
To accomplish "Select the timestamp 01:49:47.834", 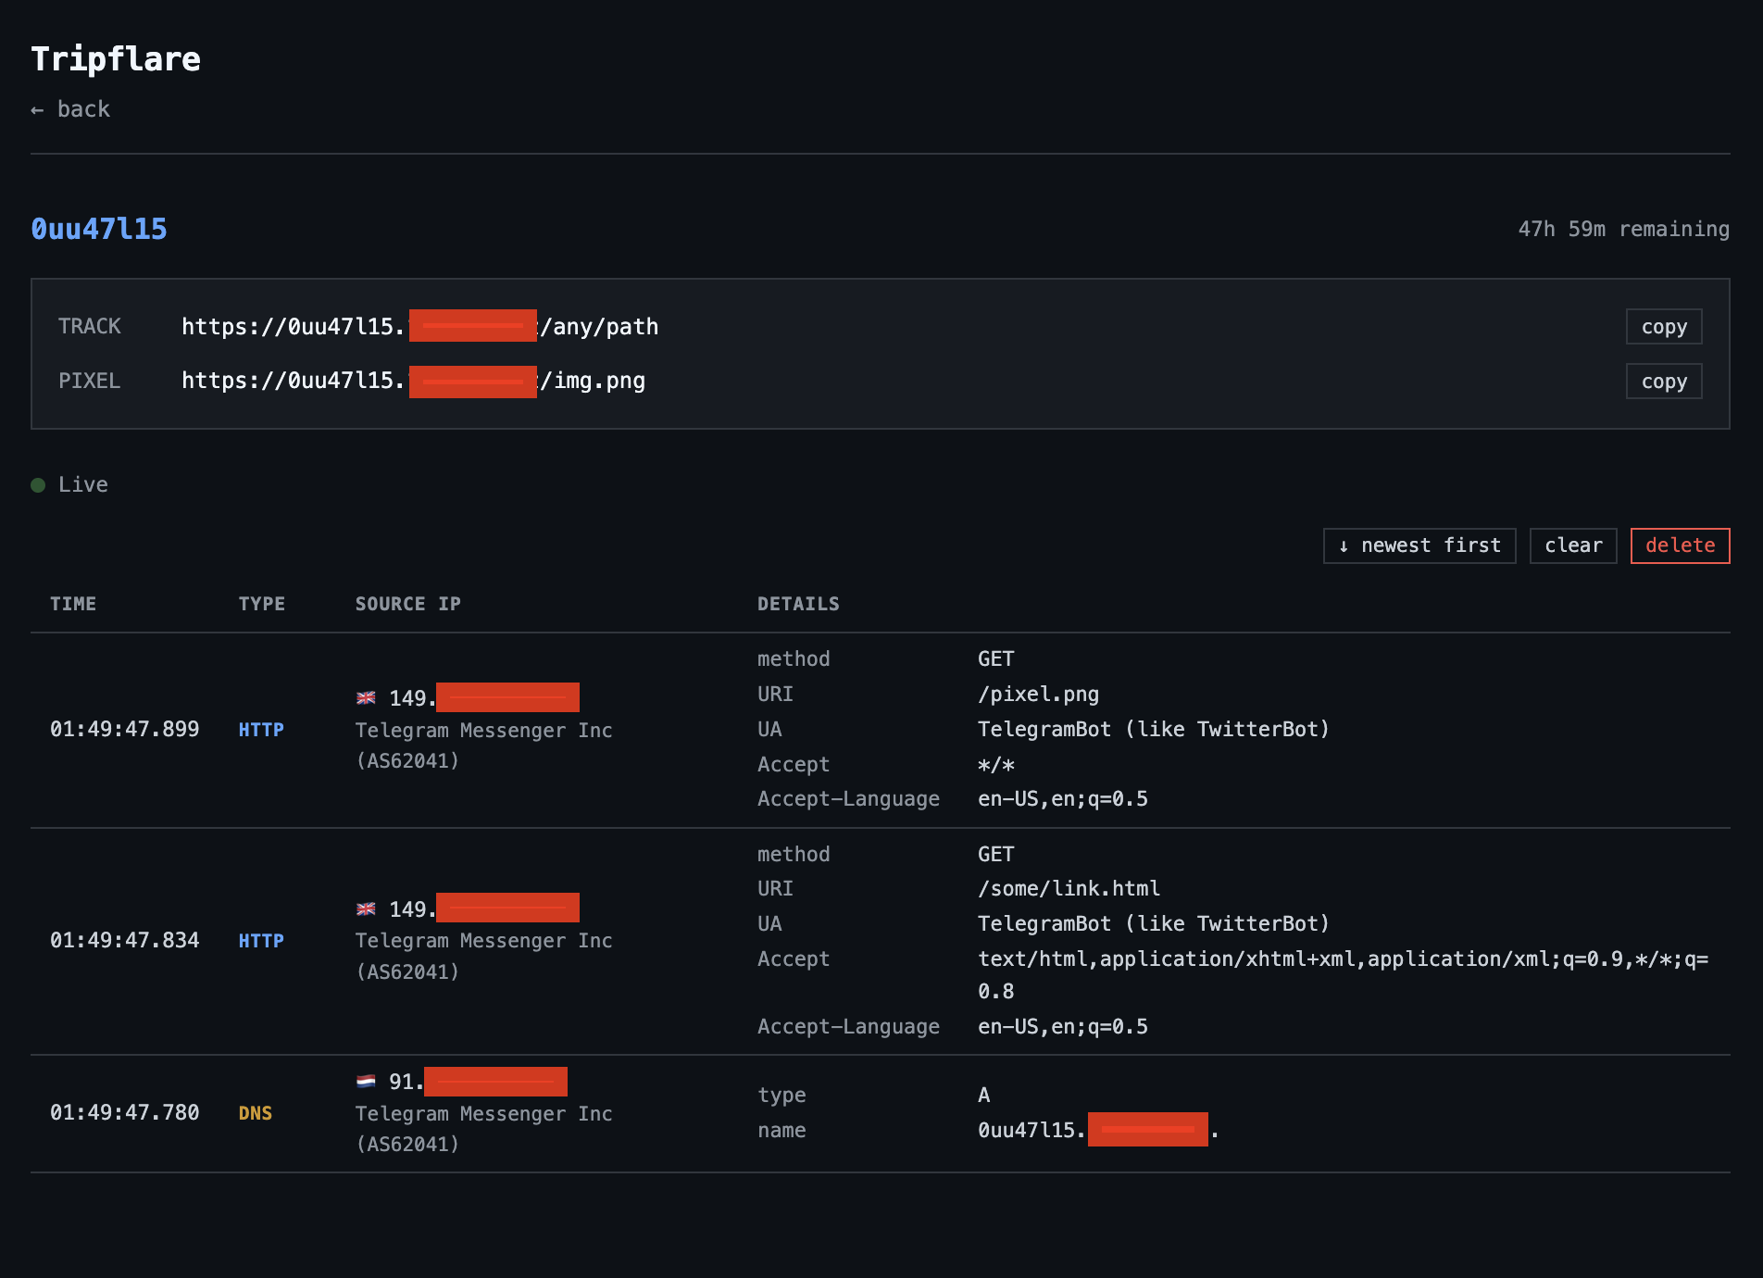I will (x=125, y=941).
